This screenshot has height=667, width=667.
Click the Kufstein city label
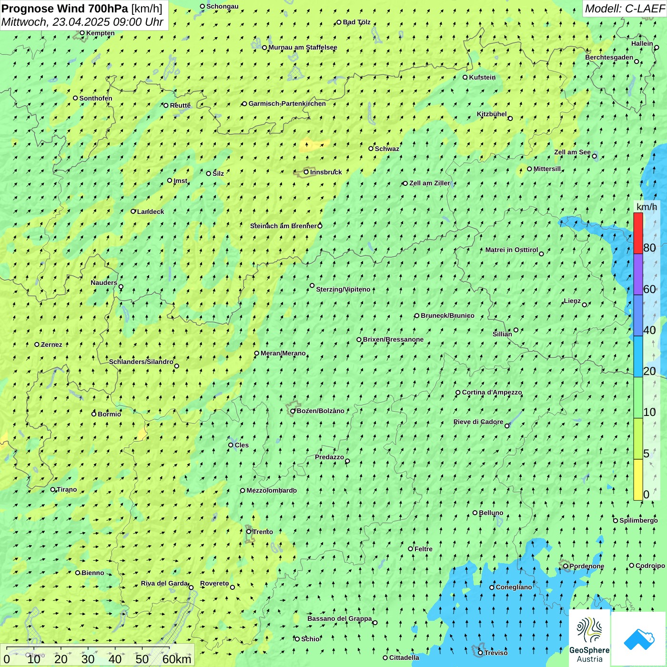tap(483, 77)
